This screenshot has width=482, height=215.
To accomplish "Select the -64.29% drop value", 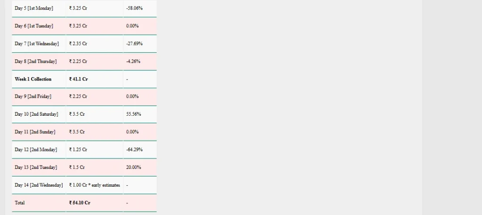I will [x=135, y=150].
